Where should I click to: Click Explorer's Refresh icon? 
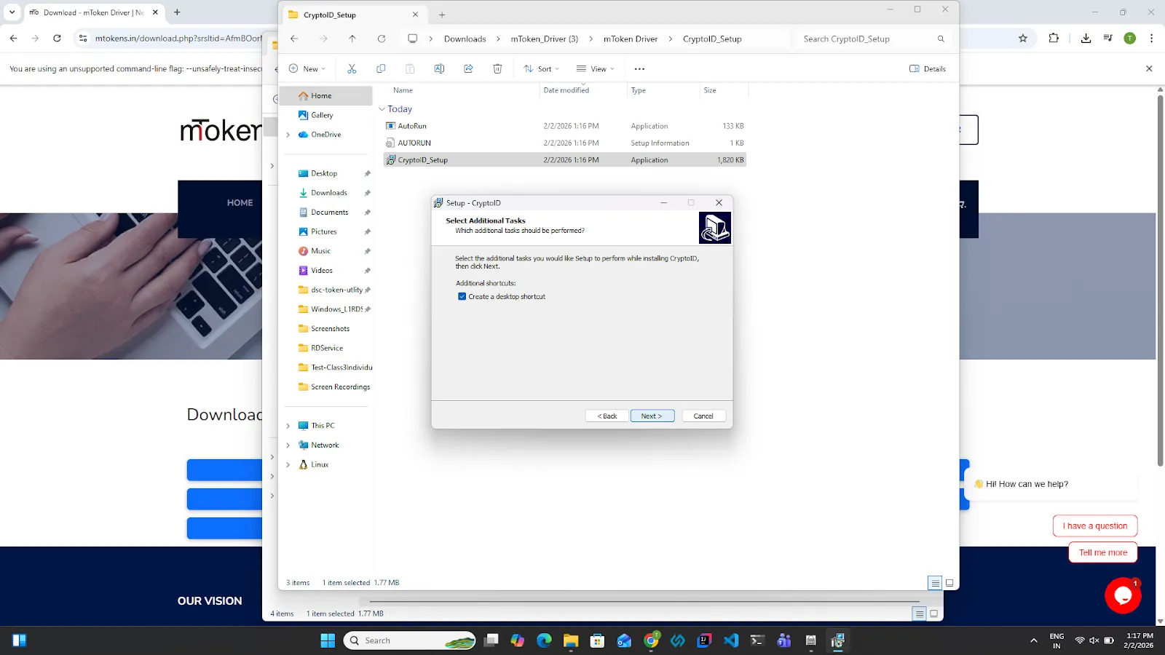pyautogui.click(x=382, y=39)
